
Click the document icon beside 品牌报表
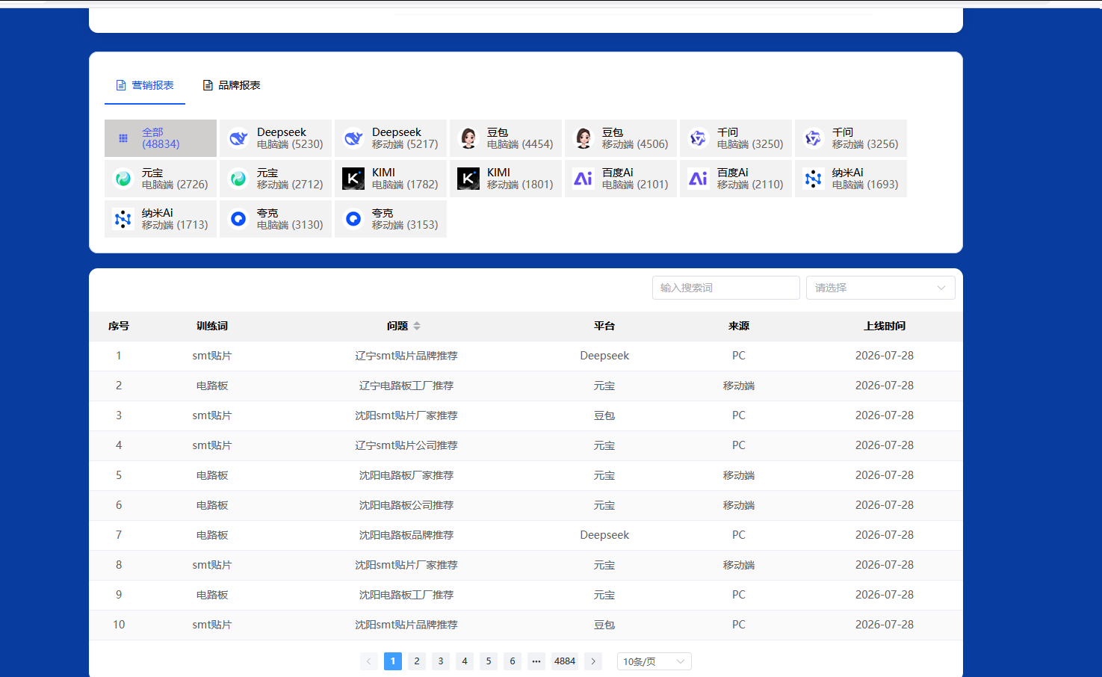point(208,85)
